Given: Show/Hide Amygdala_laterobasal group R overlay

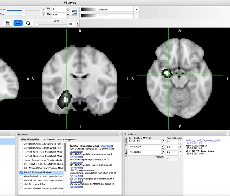Looking at the screenshot, I should point(76,157).
